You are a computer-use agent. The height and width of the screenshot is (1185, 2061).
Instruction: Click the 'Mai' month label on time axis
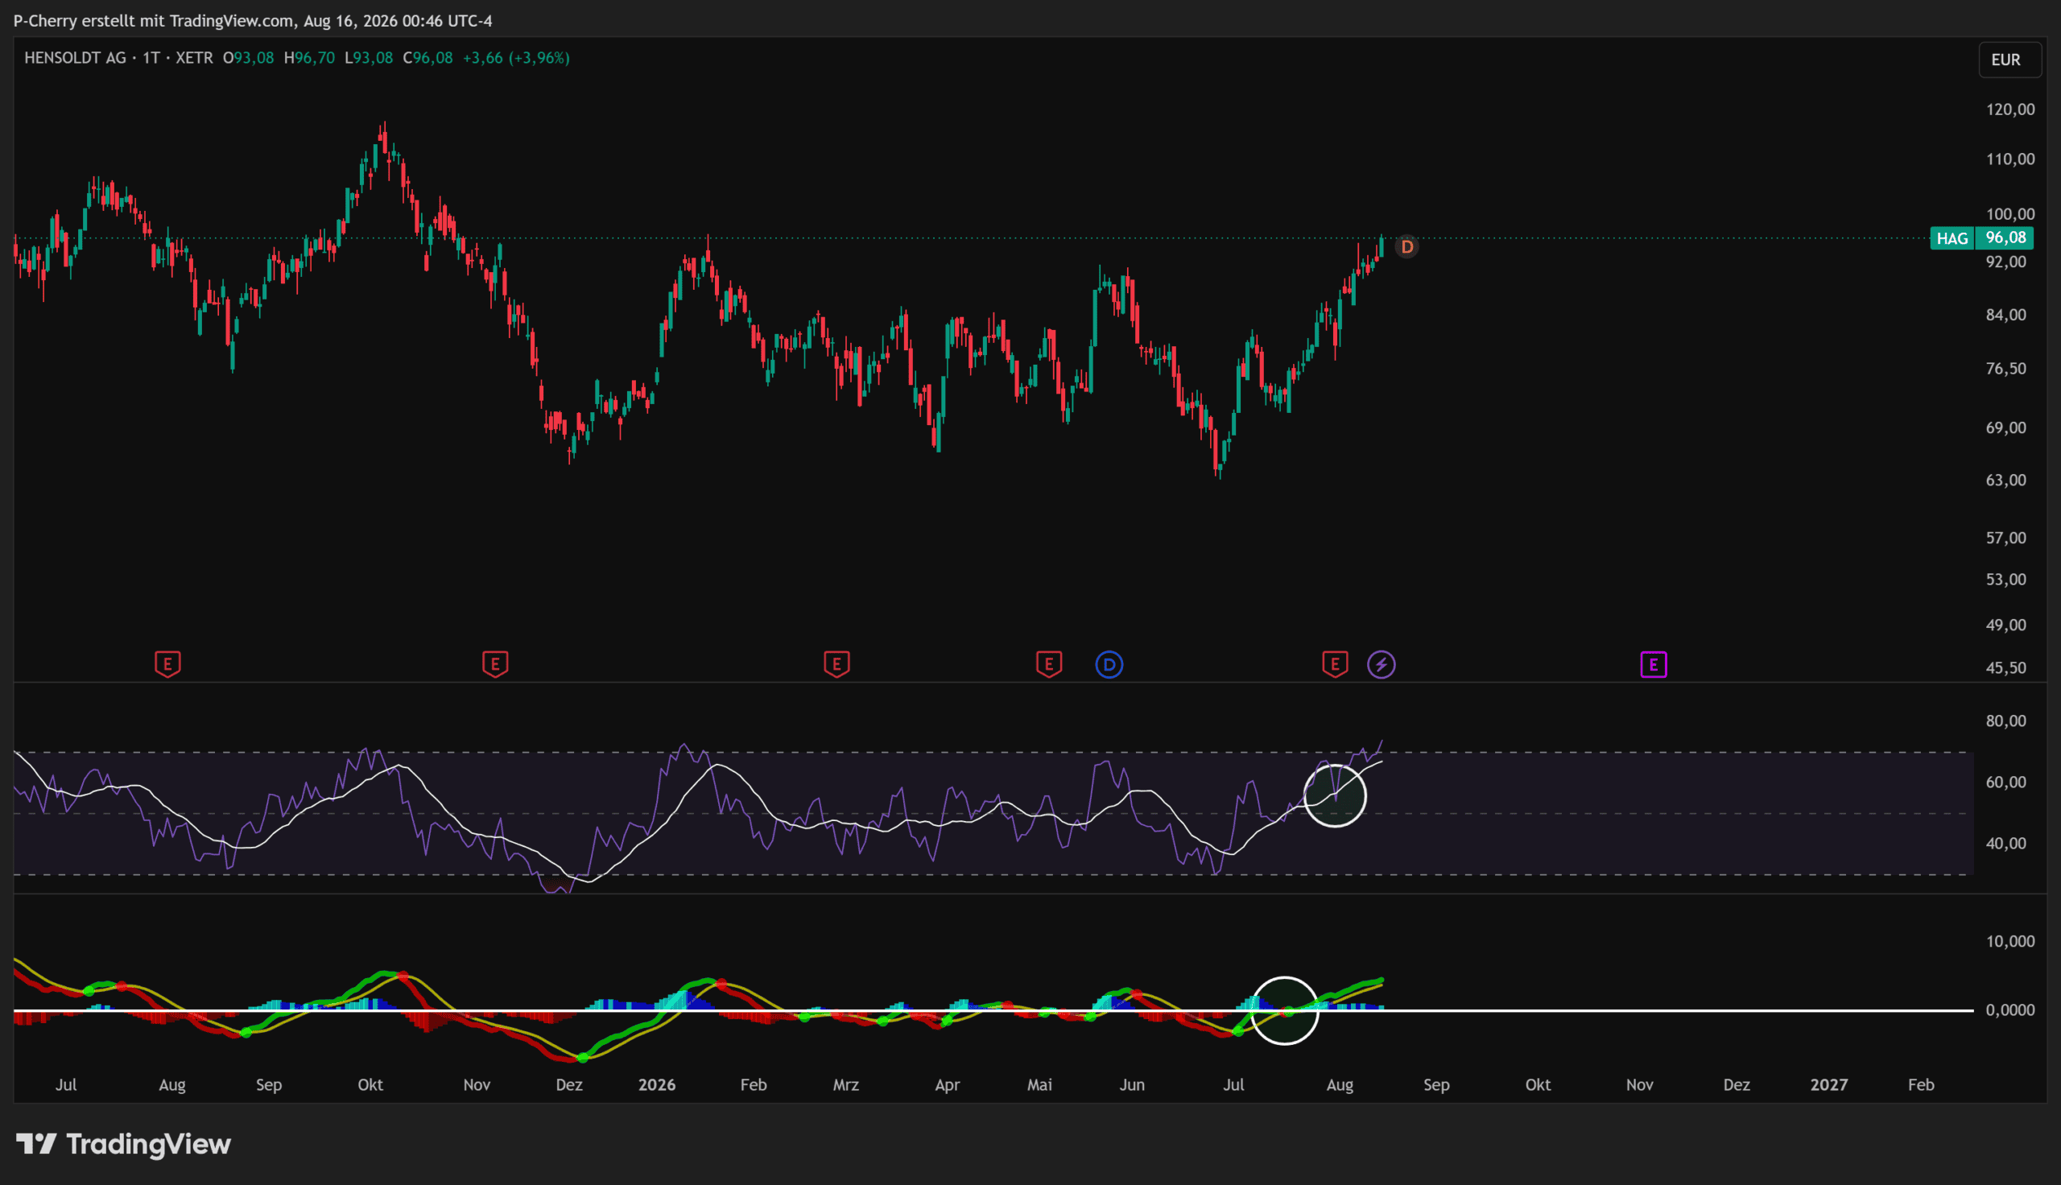click(x=1040, y=1085)
